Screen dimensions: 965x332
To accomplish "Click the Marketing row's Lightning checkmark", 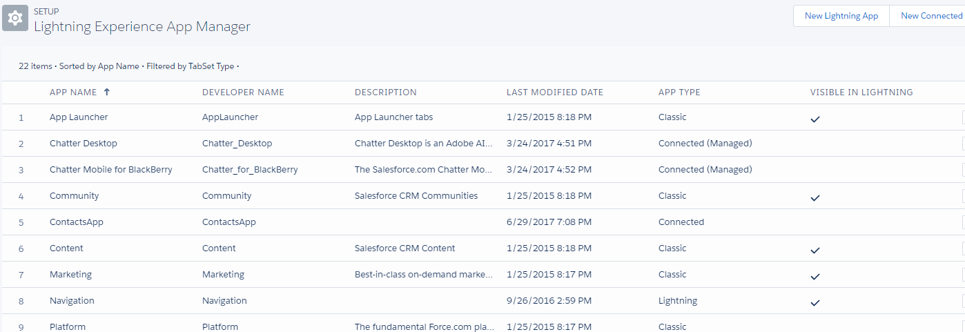I will coord(815,276).
